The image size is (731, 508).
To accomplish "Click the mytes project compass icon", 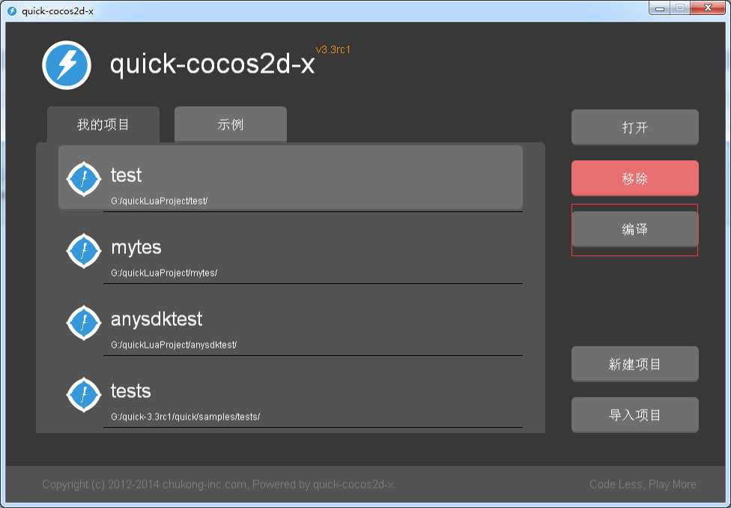I will 83,250.
